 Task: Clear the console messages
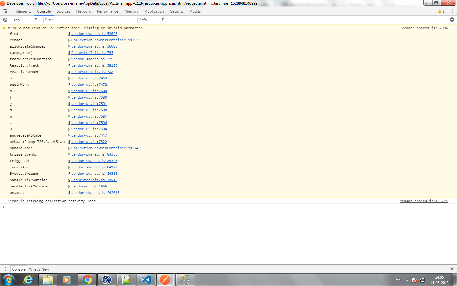[x=4, y=20]
